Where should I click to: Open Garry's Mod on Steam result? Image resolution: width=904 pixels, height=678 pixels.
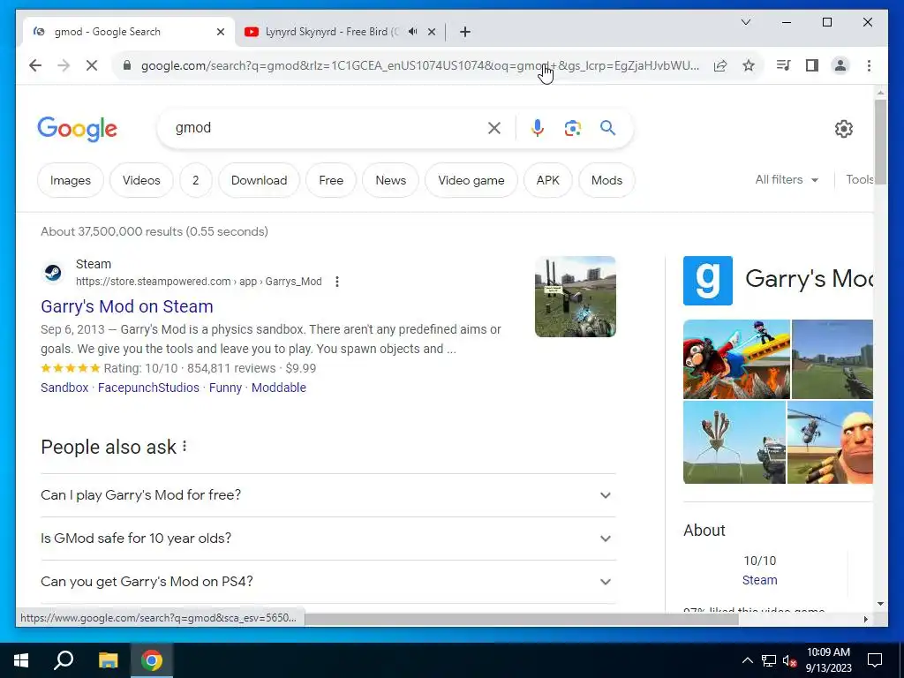pos(127,306)
